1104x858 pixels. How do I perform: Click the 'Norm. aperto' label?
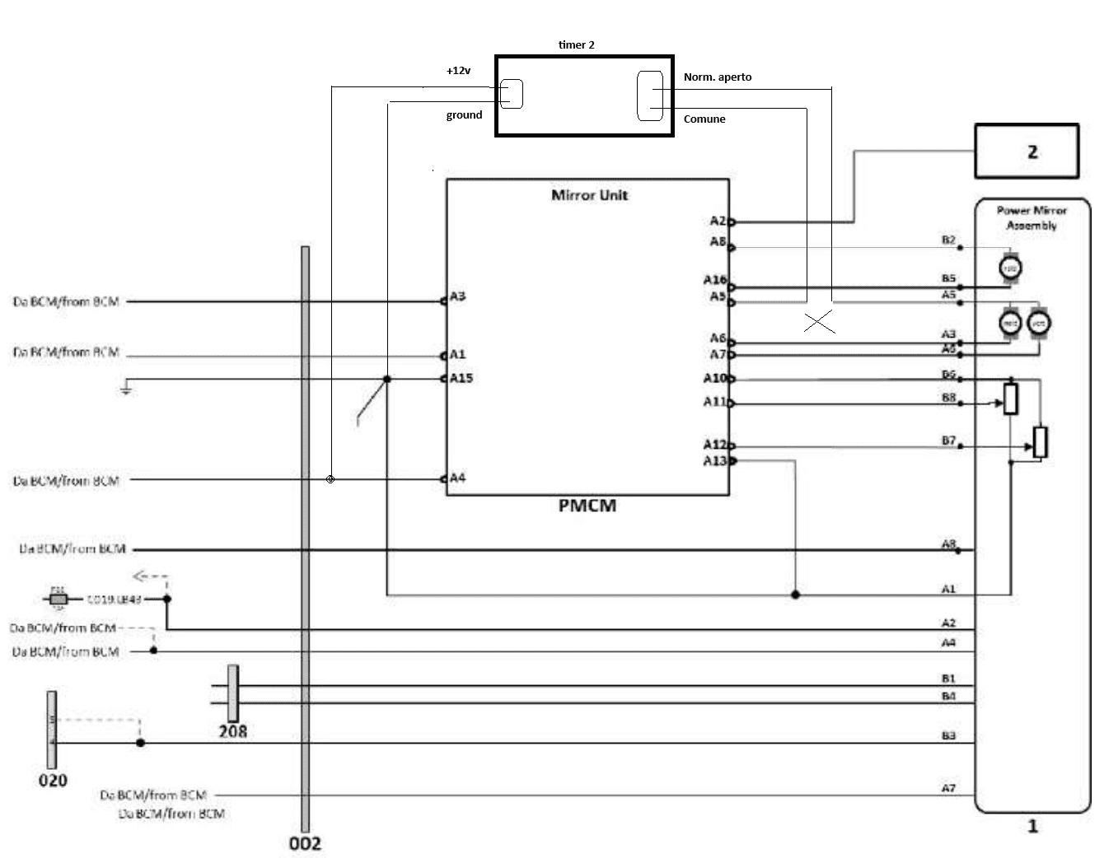click(718, 77)
